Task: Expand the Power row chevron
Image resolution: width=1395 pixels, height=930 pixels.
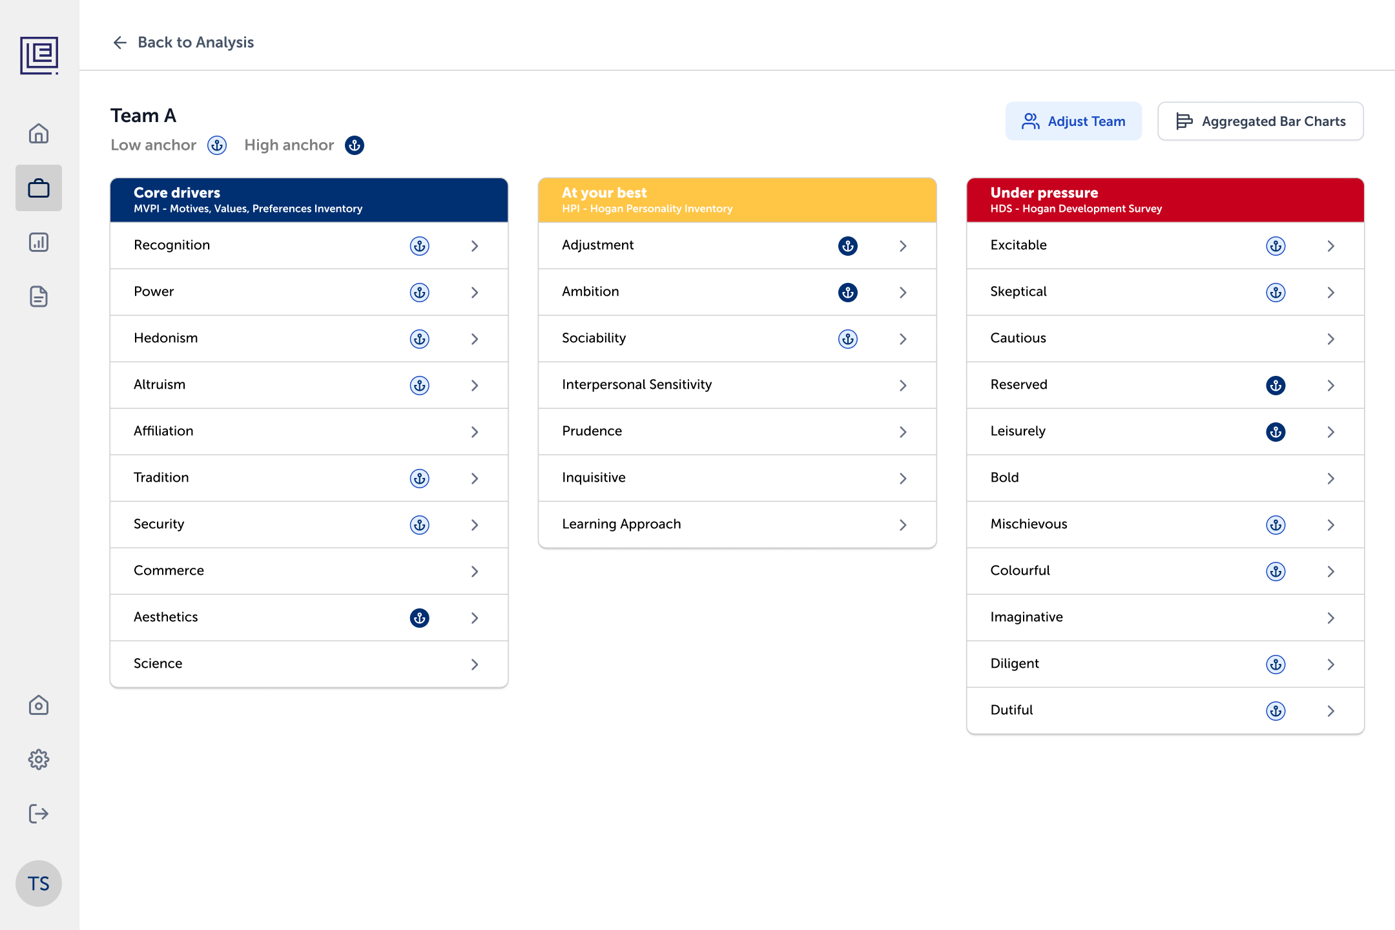Action: coord(475,293)
